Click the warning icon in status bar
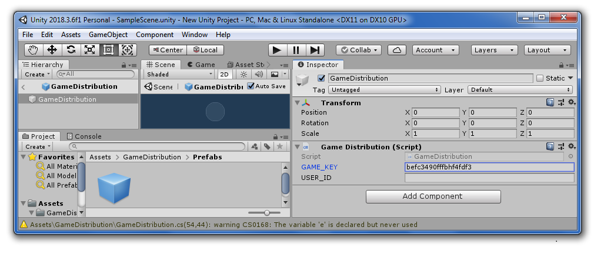The height and width of the screenshot is (257, 604). click(x=24, y=224)
